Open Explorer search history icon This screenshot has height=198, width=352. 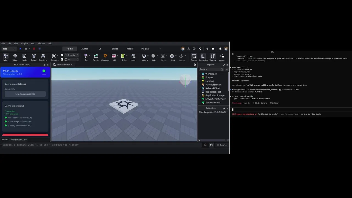[x=222, y=69]
